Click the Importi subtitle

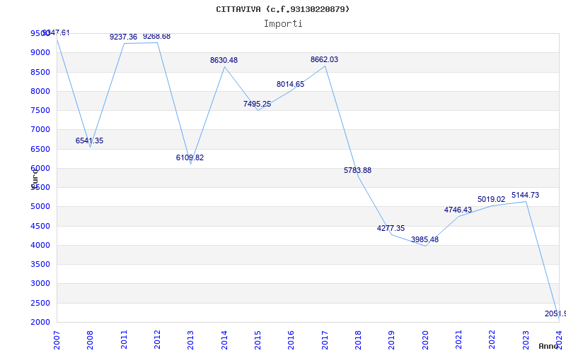pos(283,24)
